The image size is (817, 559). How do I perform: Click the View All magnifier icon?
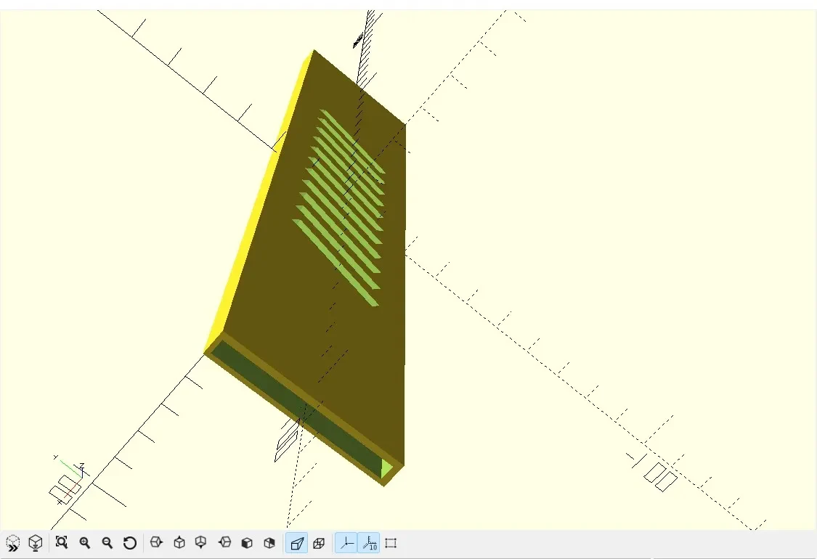[62, 543]
